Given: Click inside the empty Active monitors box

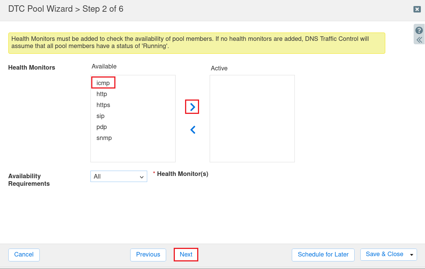Looking at the screenshot, I should coord(252,118).
